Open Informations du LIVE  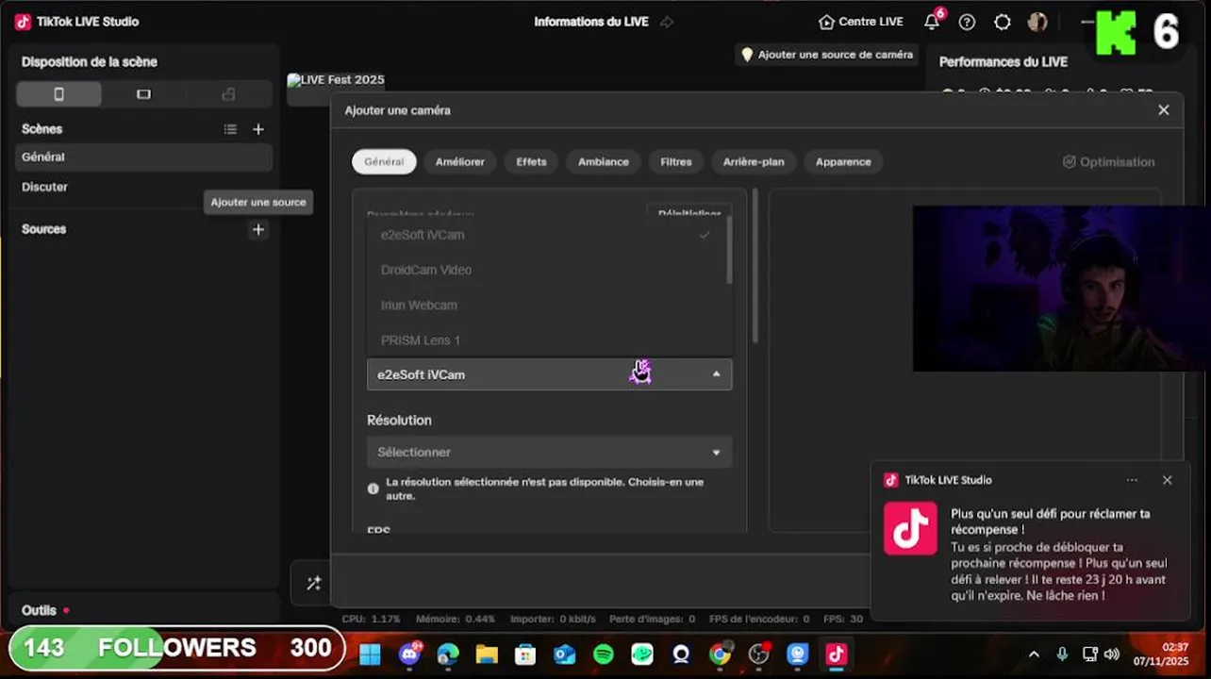pos(591,22)
